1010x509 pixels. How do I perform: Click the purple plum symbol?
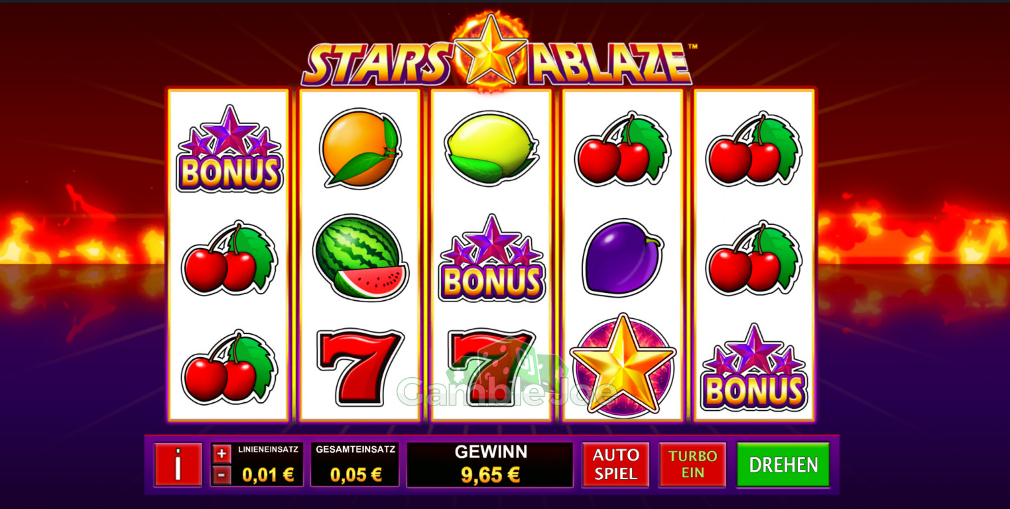tap(623, 258)
